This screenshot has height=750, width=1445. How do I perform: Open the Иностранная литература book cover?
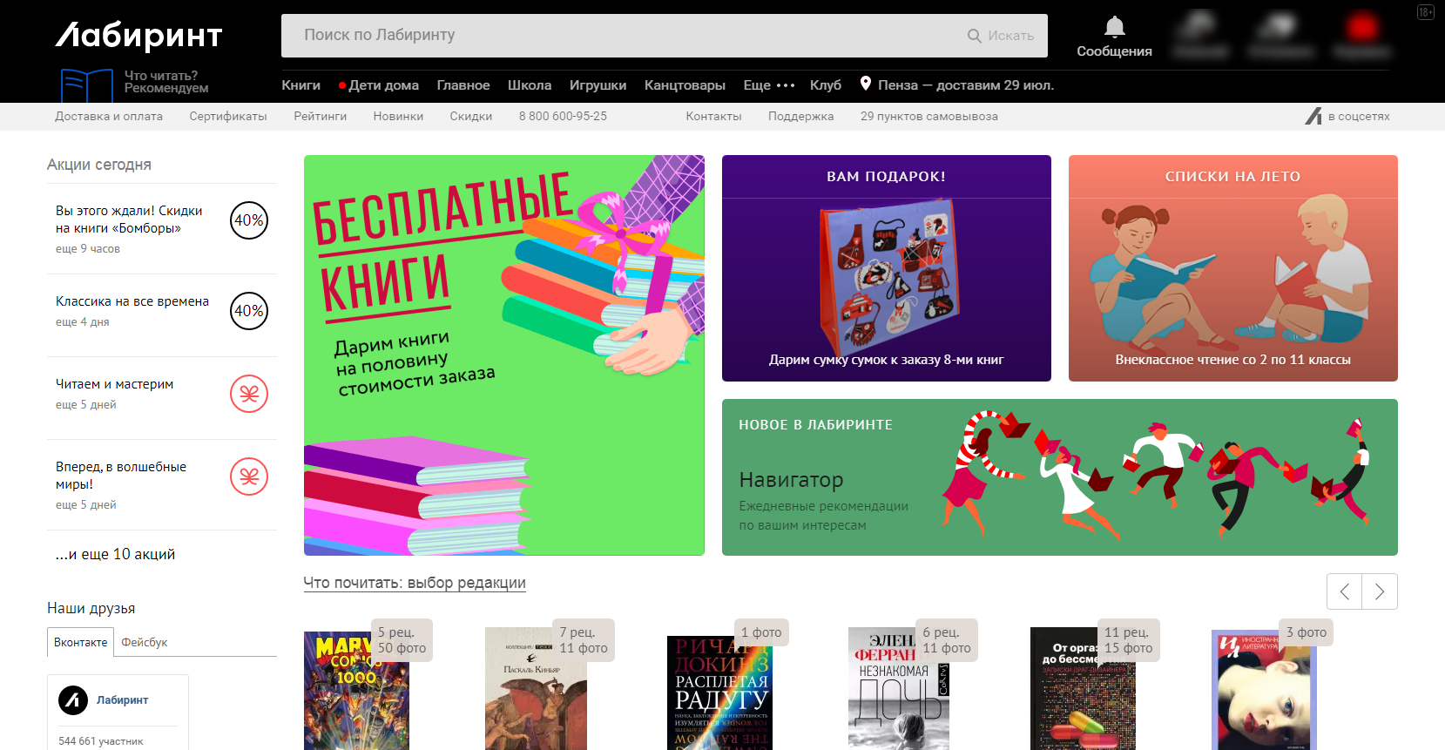[1264, 691]
